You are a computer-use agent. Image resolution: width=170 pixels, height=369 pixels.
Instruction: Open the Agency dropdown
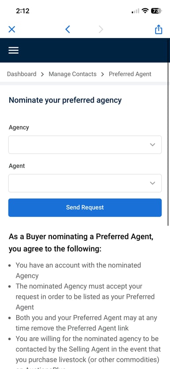click(x=85, y=145)
